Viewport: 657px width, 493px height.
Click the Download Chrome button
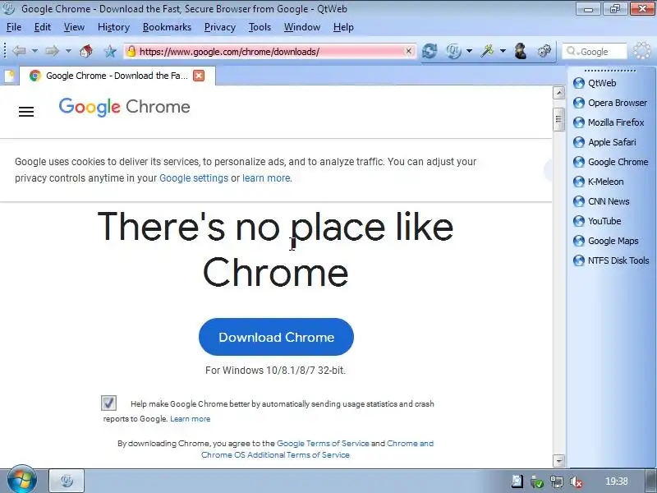point(276,337)
